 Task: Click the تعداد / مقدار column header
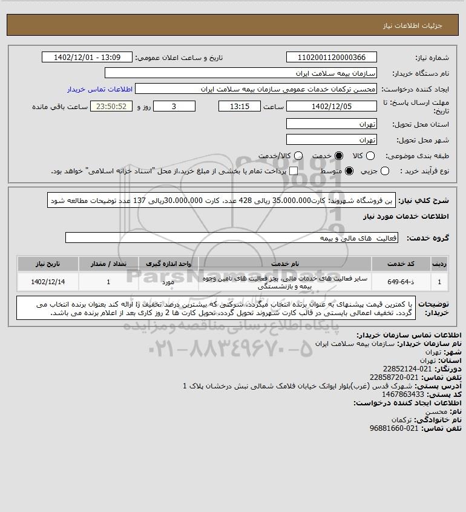108,264
